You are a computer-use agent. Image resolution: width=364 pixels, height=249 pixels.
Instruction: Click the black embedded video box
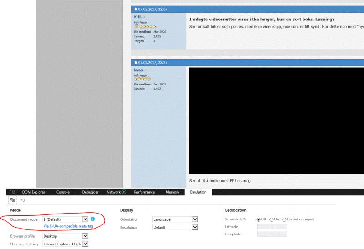(277, 121)
